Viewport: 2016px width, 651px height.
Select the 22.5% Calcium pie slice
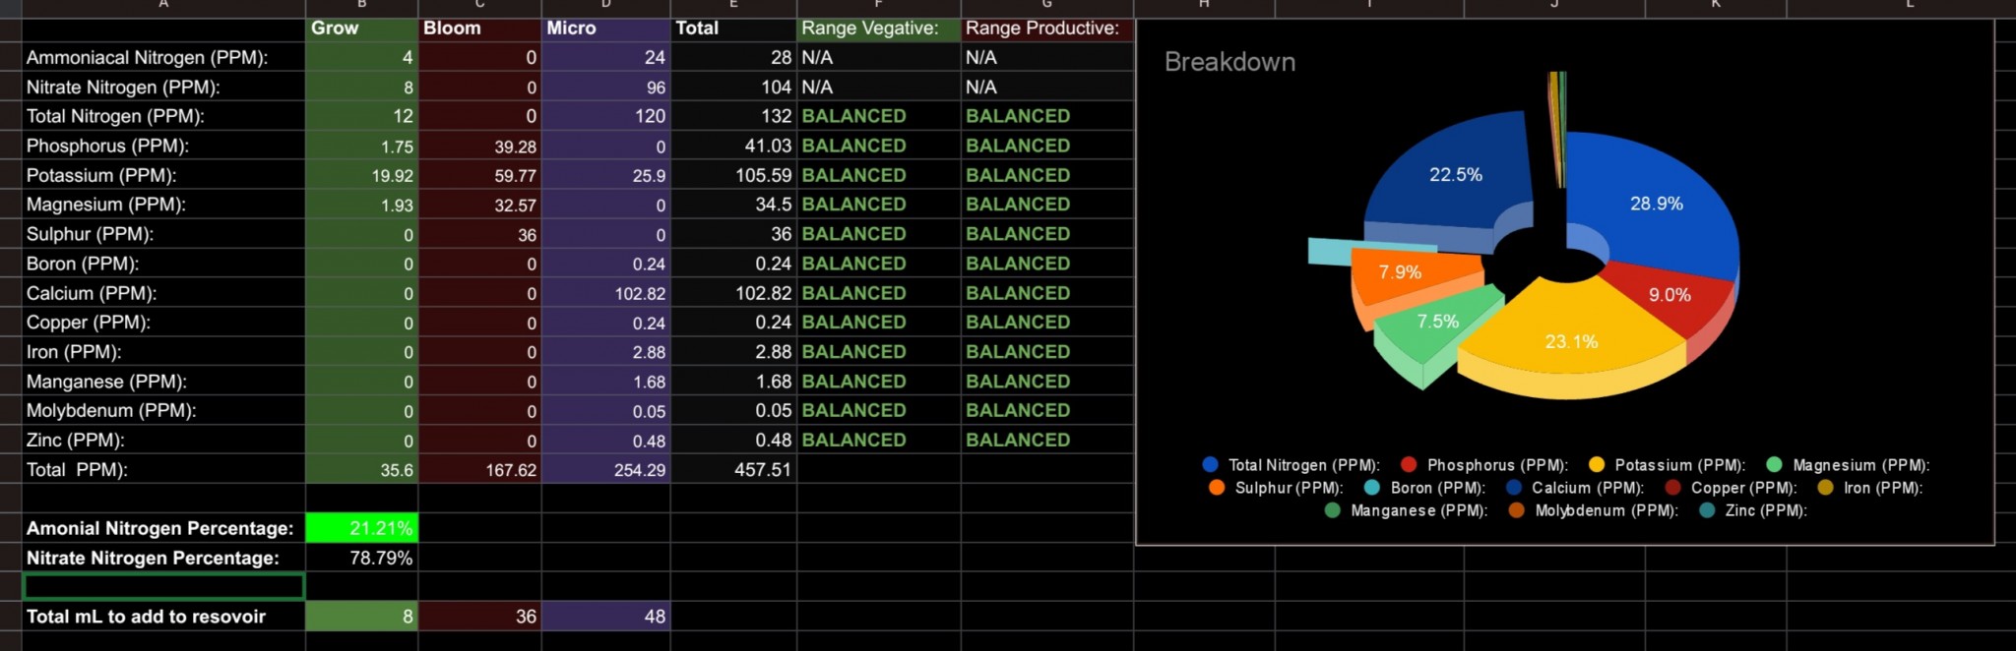pos(1454,177)
